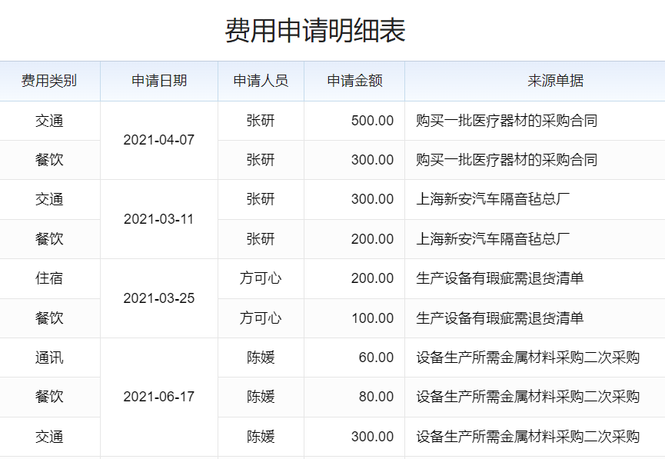Click the 通讯 category cell
The width and height of the screenshot is (665, 459).
tap(49, 358)
